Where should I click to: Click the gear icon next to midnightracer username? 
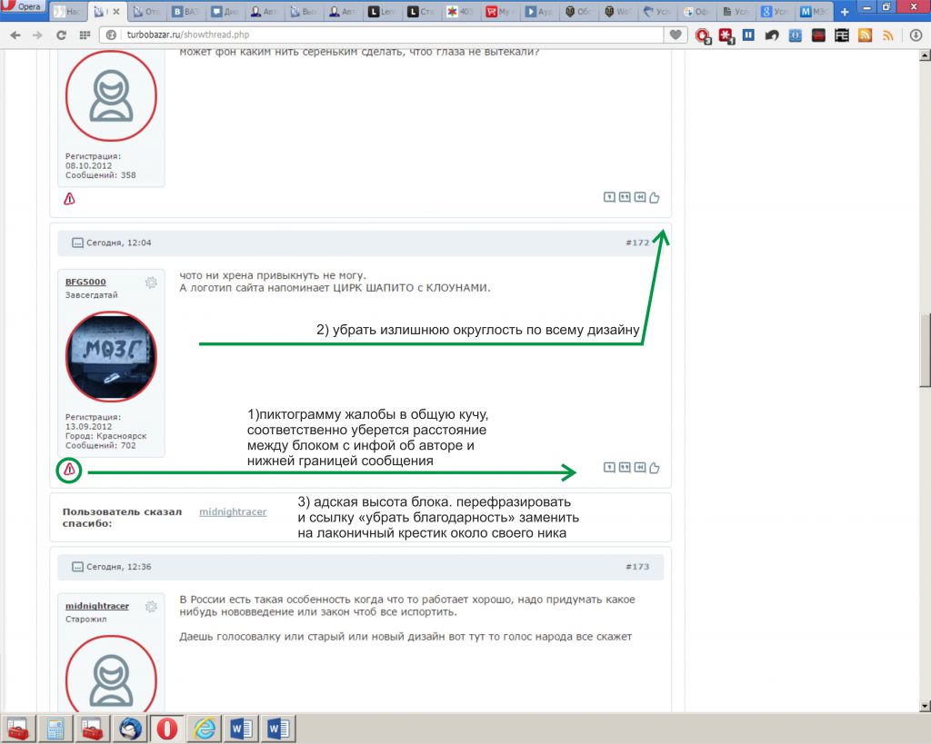[x=151, y=606]
